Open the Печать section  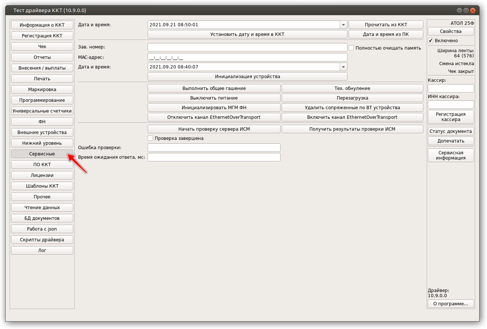(x=42, y=79)
